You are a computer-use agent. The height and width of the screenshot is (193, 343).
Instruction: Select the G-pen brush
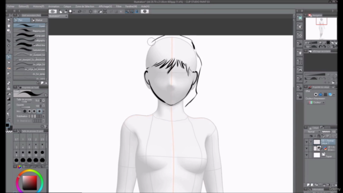pos(29,26)
